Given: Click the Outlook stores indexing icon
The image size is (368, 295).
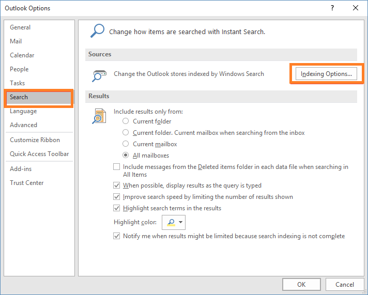Looking at the screenshot, I should tap(99, 76).
